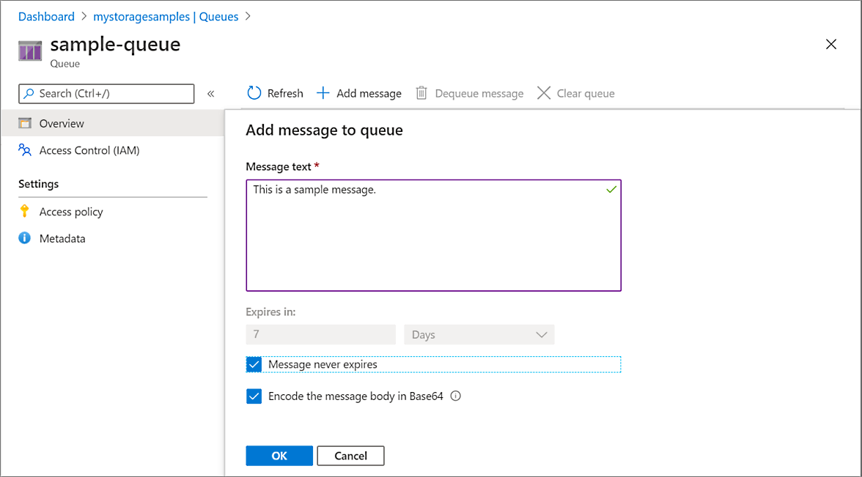Click the Clear queue toolbar label
This screenshot has height=477, width=862.
pos(586,94)
